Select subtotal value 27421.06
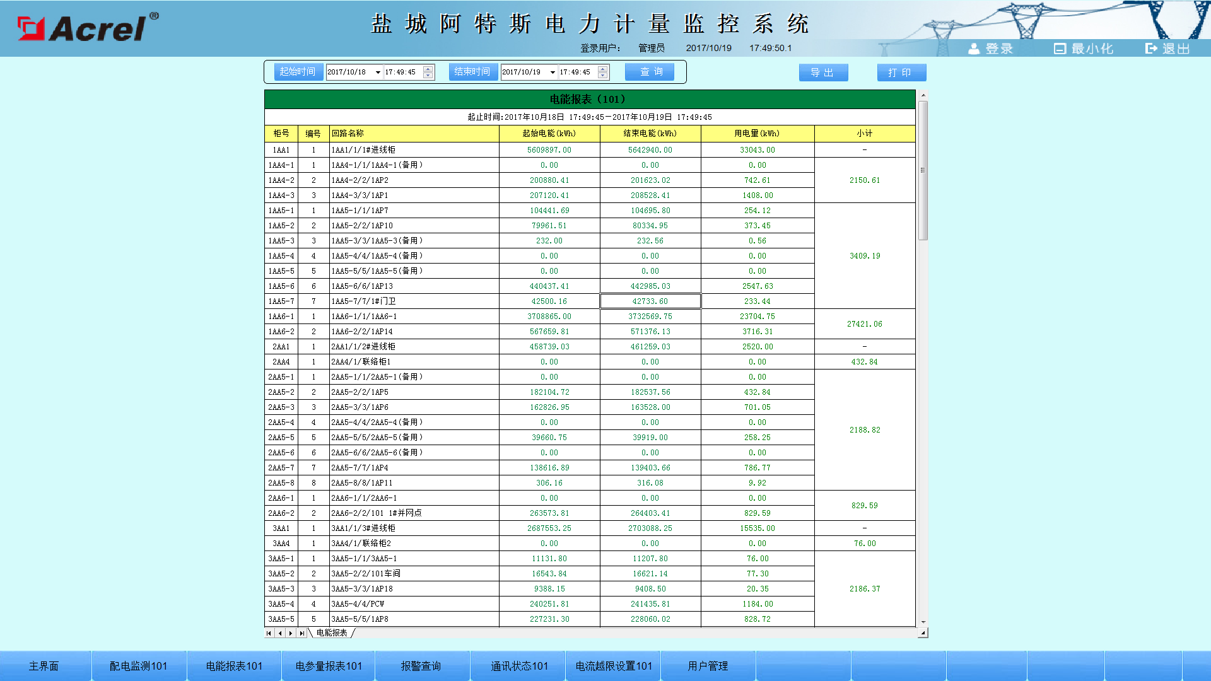 (865, 324)
